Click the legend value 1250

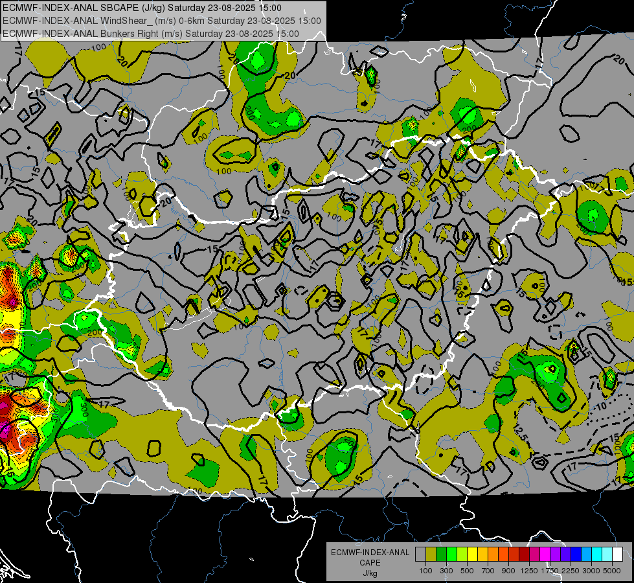point(529,571)
